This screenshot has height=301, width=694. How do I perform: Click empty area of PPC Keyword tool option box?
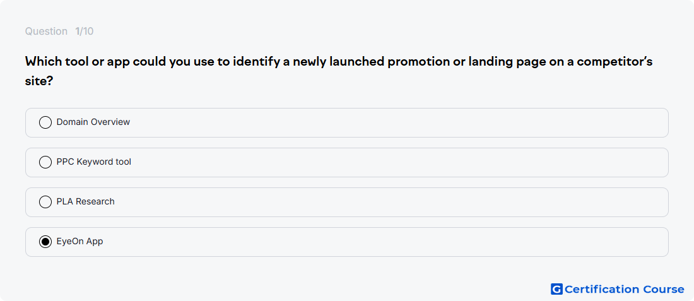pyautogui.click(x=398, y=162)
